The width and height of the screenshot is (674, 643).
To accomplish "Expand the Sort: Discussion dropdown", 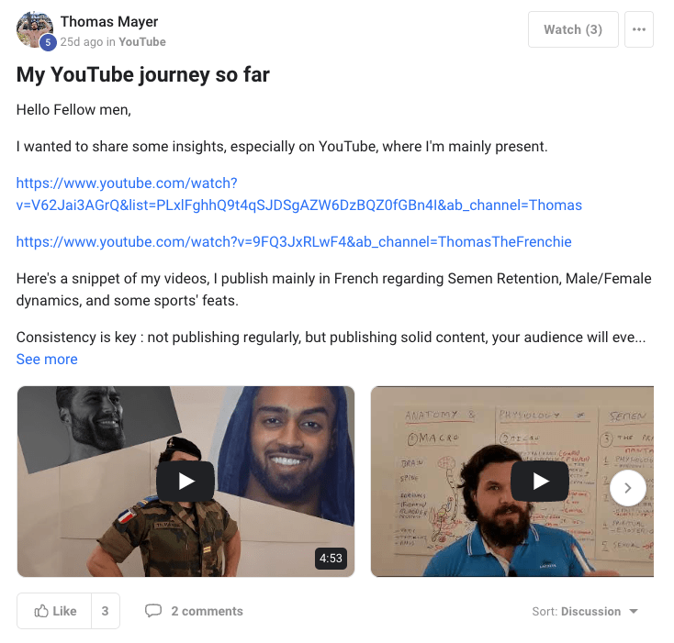I will pos(585,611).
